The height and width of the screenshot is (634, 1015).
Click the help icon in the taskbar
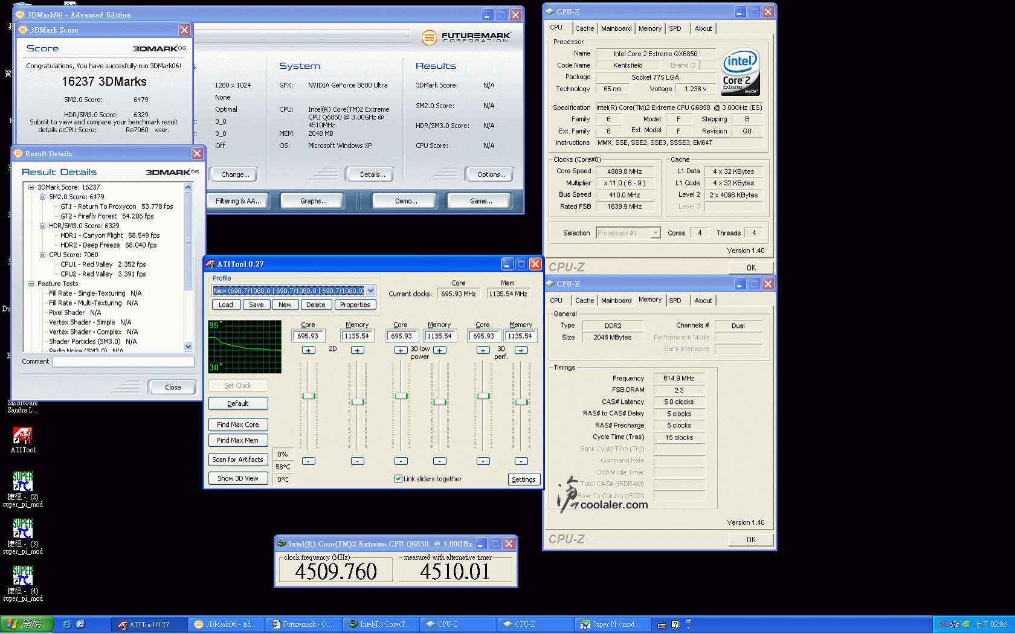675,625
